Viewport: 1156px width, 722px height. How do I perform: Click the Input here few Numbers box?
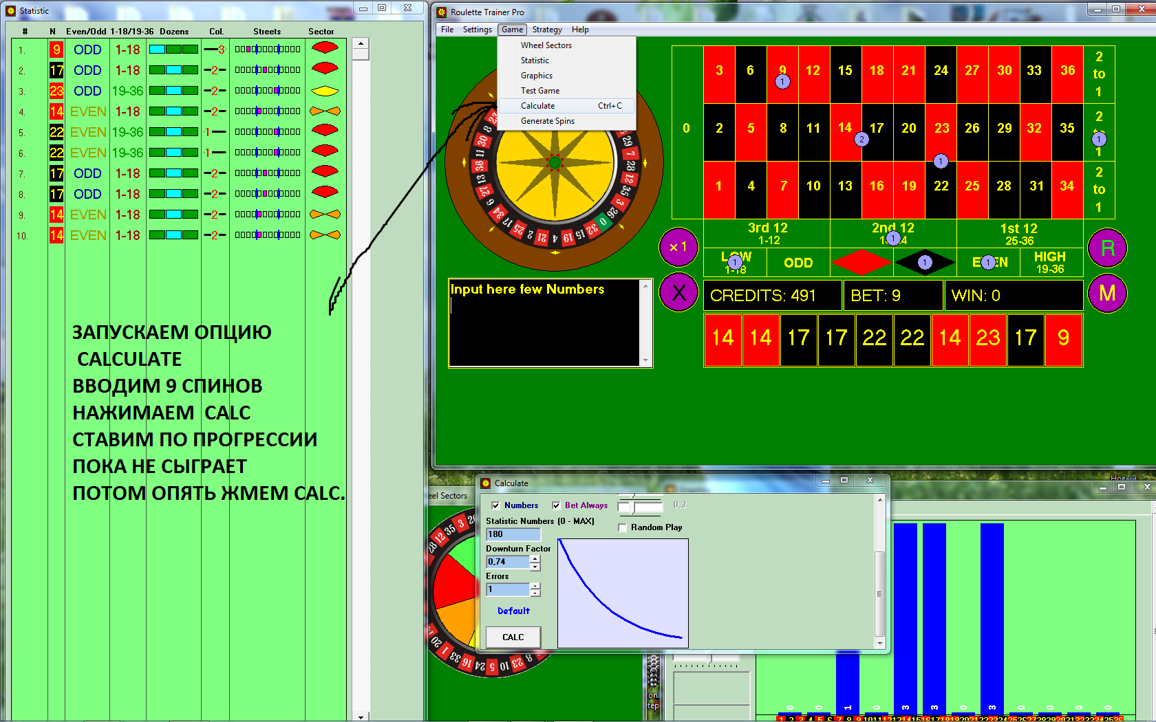pos(544,322)
